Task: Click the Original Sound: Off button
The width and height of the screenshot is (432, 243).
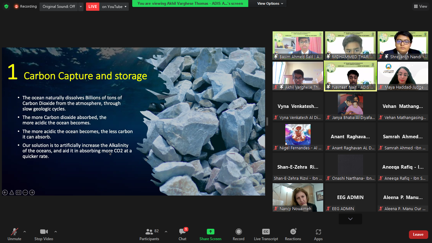Action: pyautogui.click(x=59, y=7)
